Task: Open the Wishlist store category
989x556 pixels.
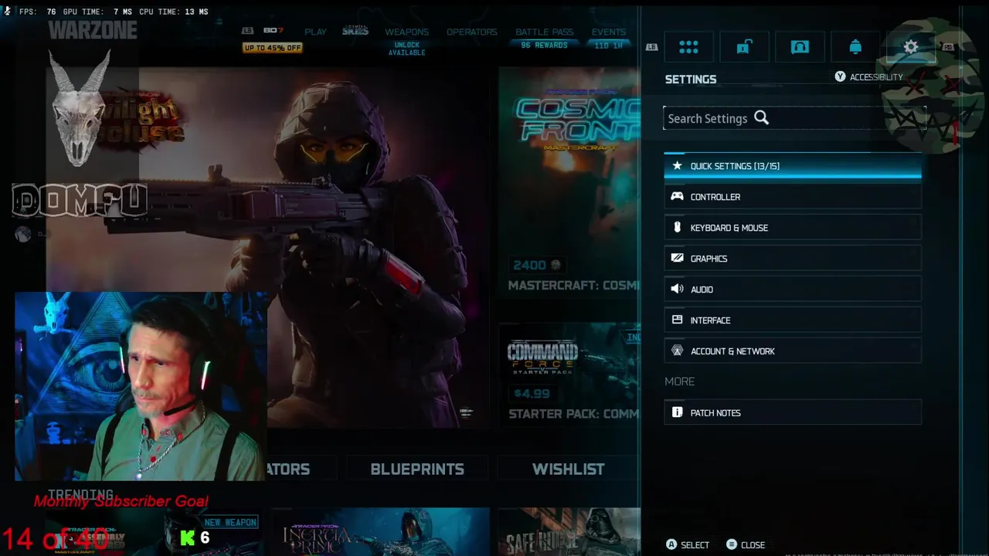Action: point(568,469)
